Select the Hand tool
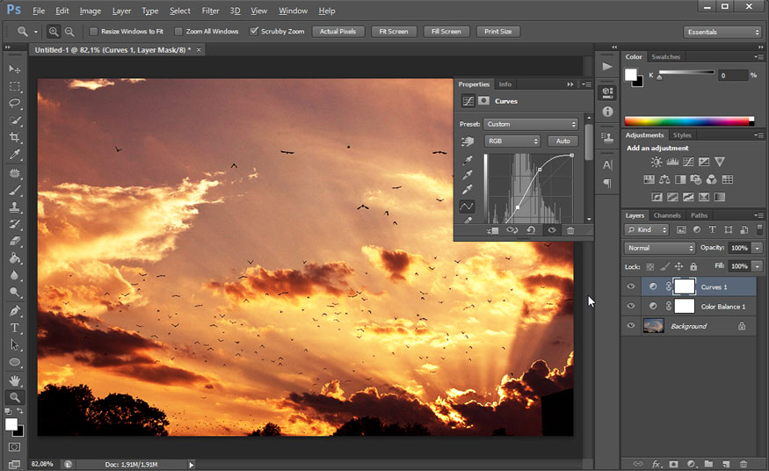This screenshot has height=471, width=769. (15, 380)
